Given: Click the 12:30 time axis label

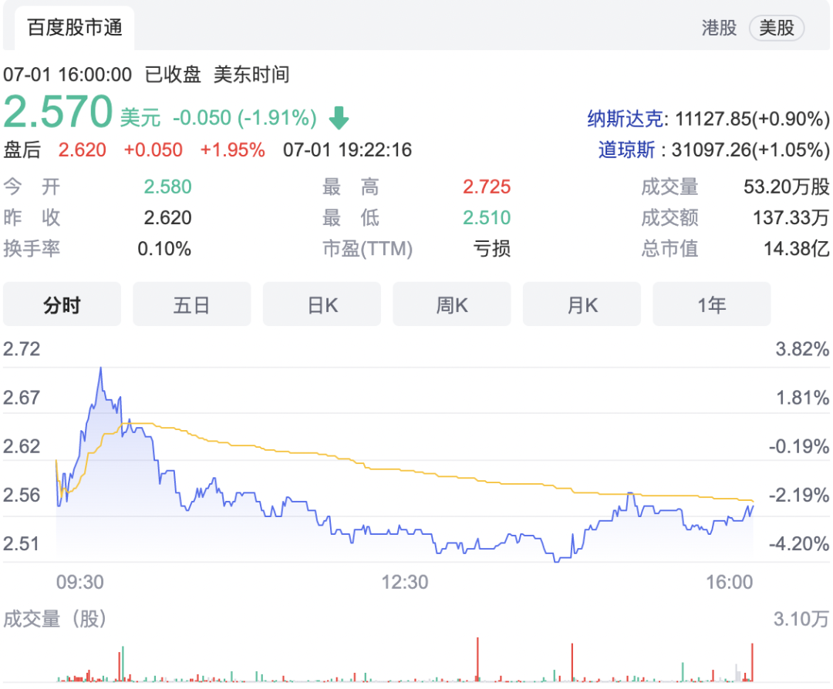Looking at the screenshot, I should click(405, 582).
